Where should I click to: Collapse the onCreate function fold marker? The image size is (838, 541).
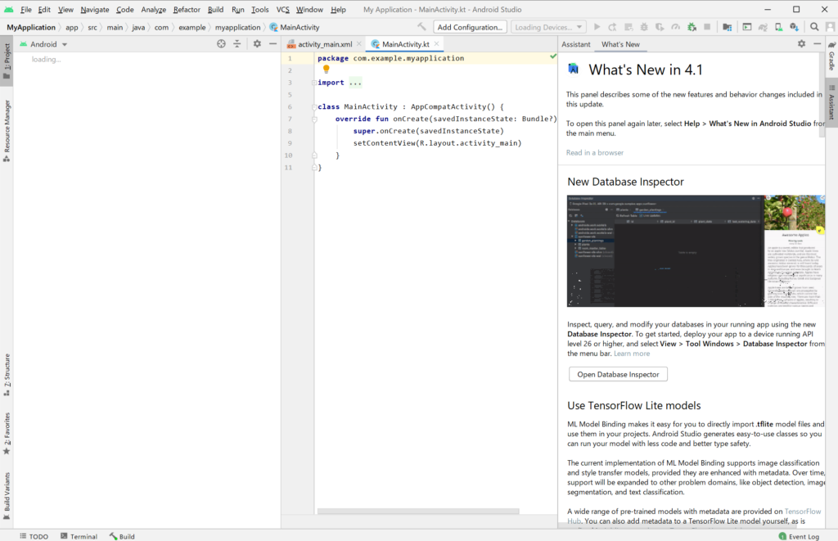click(314, 119)
